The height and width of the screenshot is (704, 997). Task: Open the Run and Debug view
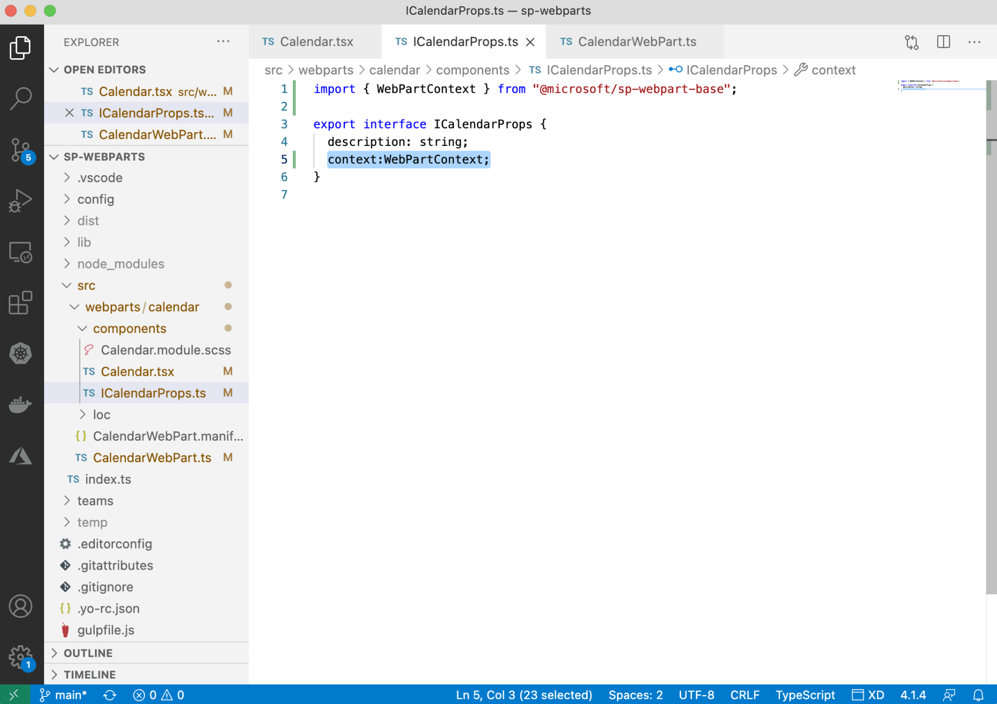[21, 201]
